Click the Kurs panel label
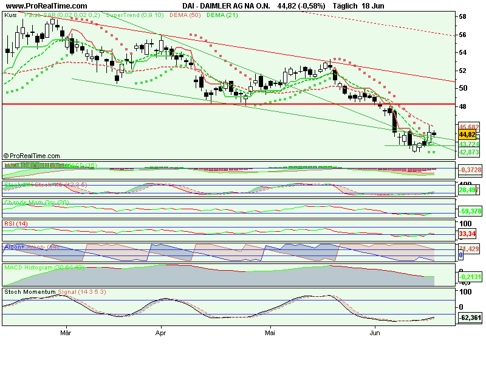Screen dimensions: 486x365 pyautogui.click(x=10, y=15)
